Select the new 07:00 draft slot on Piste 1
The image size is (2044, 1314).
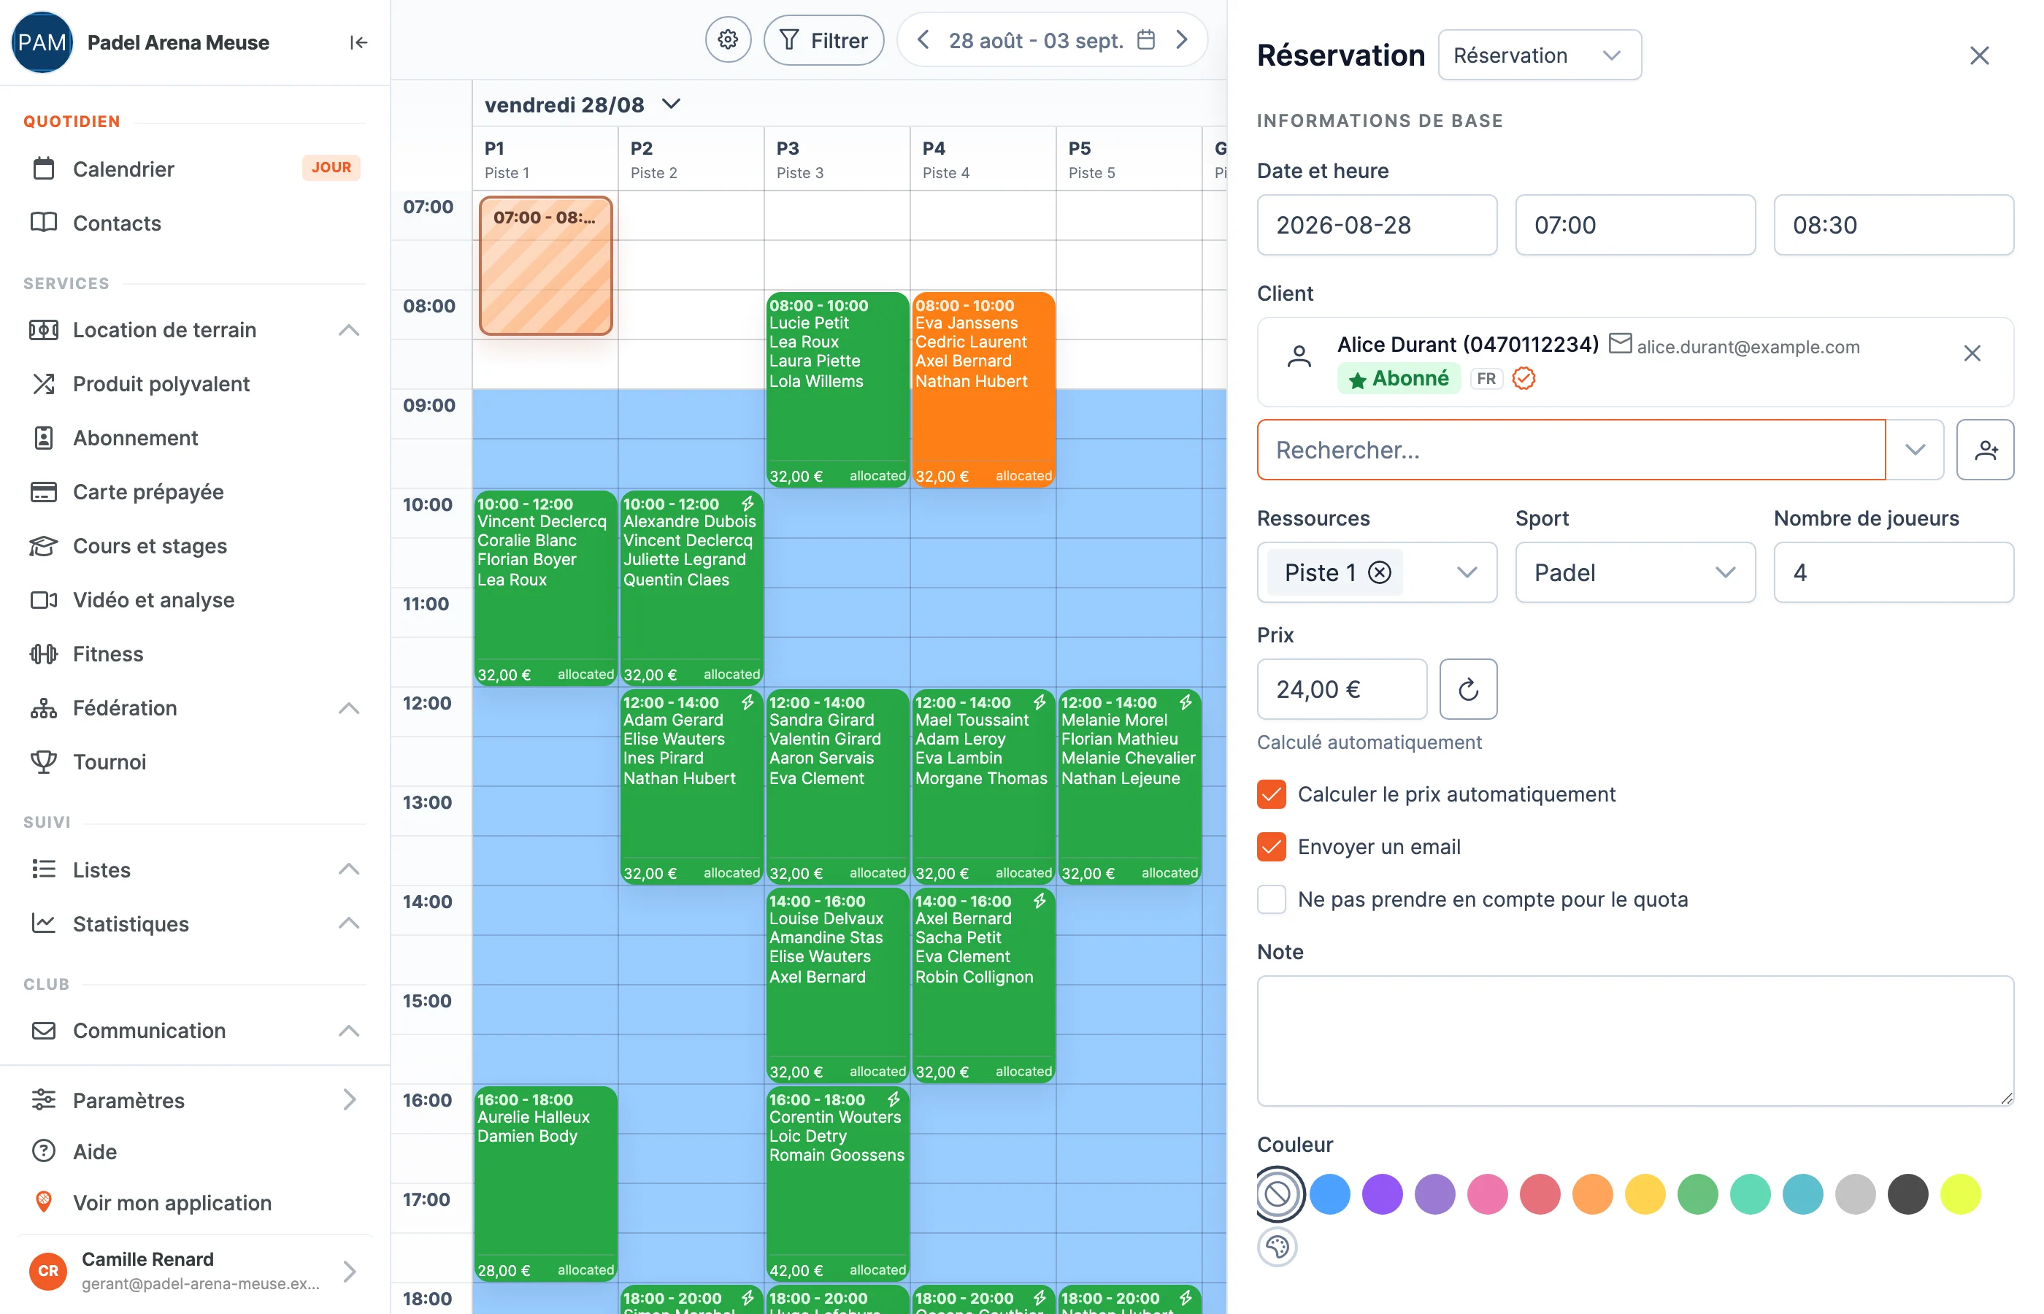(545, 266)
